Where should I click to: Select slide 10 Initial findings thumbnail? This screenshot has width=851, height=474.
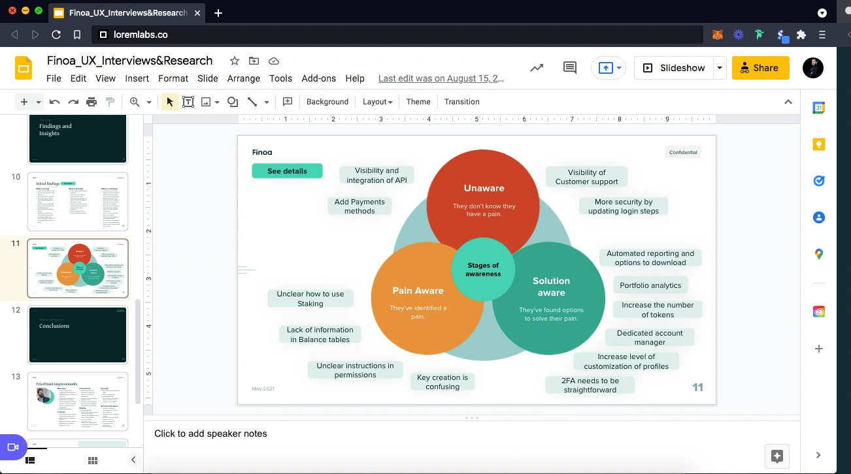click(78, 202)
